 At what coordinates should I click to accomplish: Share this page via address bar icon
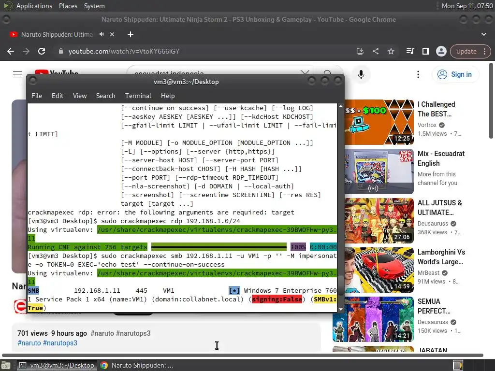point(375,51)
